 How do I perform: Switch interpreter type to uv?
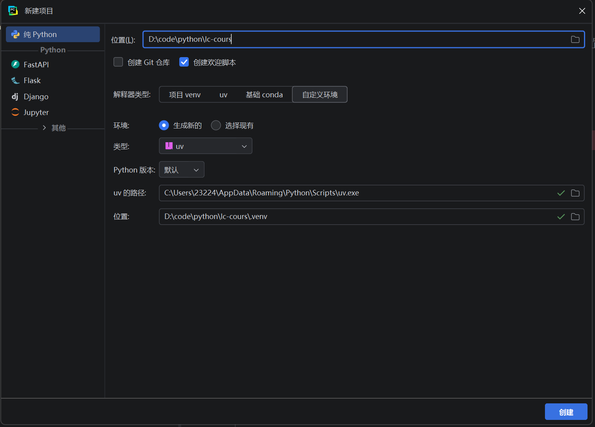click(223, 95)
